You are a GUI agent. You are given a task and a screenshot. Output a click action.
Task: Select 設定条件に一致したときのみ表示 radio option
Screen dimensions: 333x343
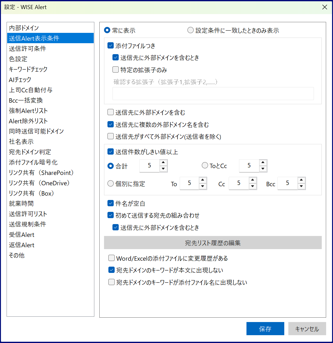[x=191, y=30]
